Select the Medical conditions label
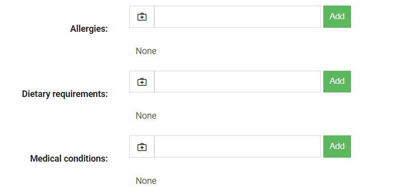 (x=69, y=158)
